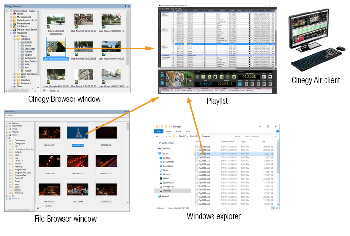
Task: Open the view mode dropdown in Cinegy Browser
Action: coord(46,90)
